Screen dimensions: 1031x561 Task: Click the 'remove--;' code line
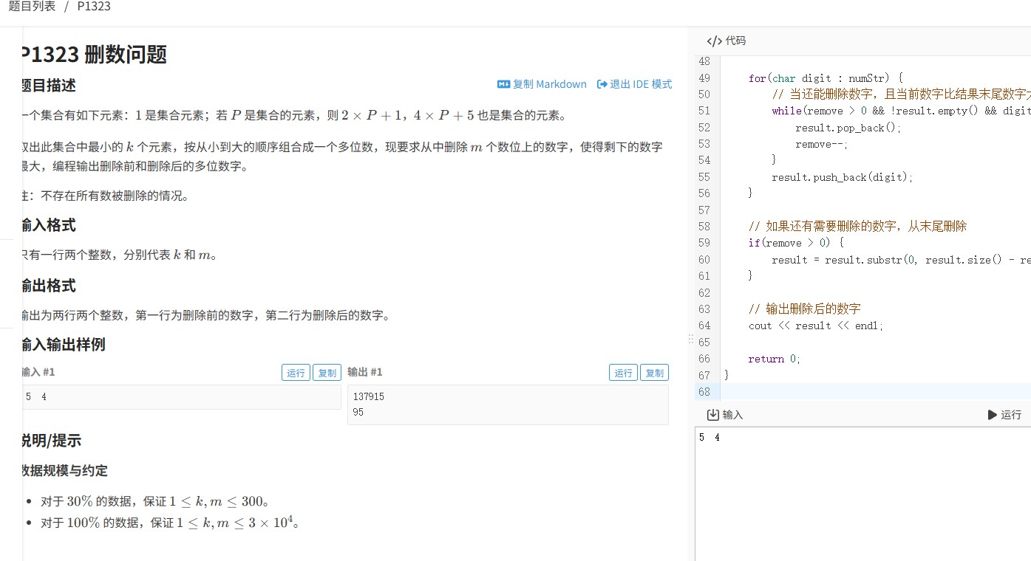point(822,144)
